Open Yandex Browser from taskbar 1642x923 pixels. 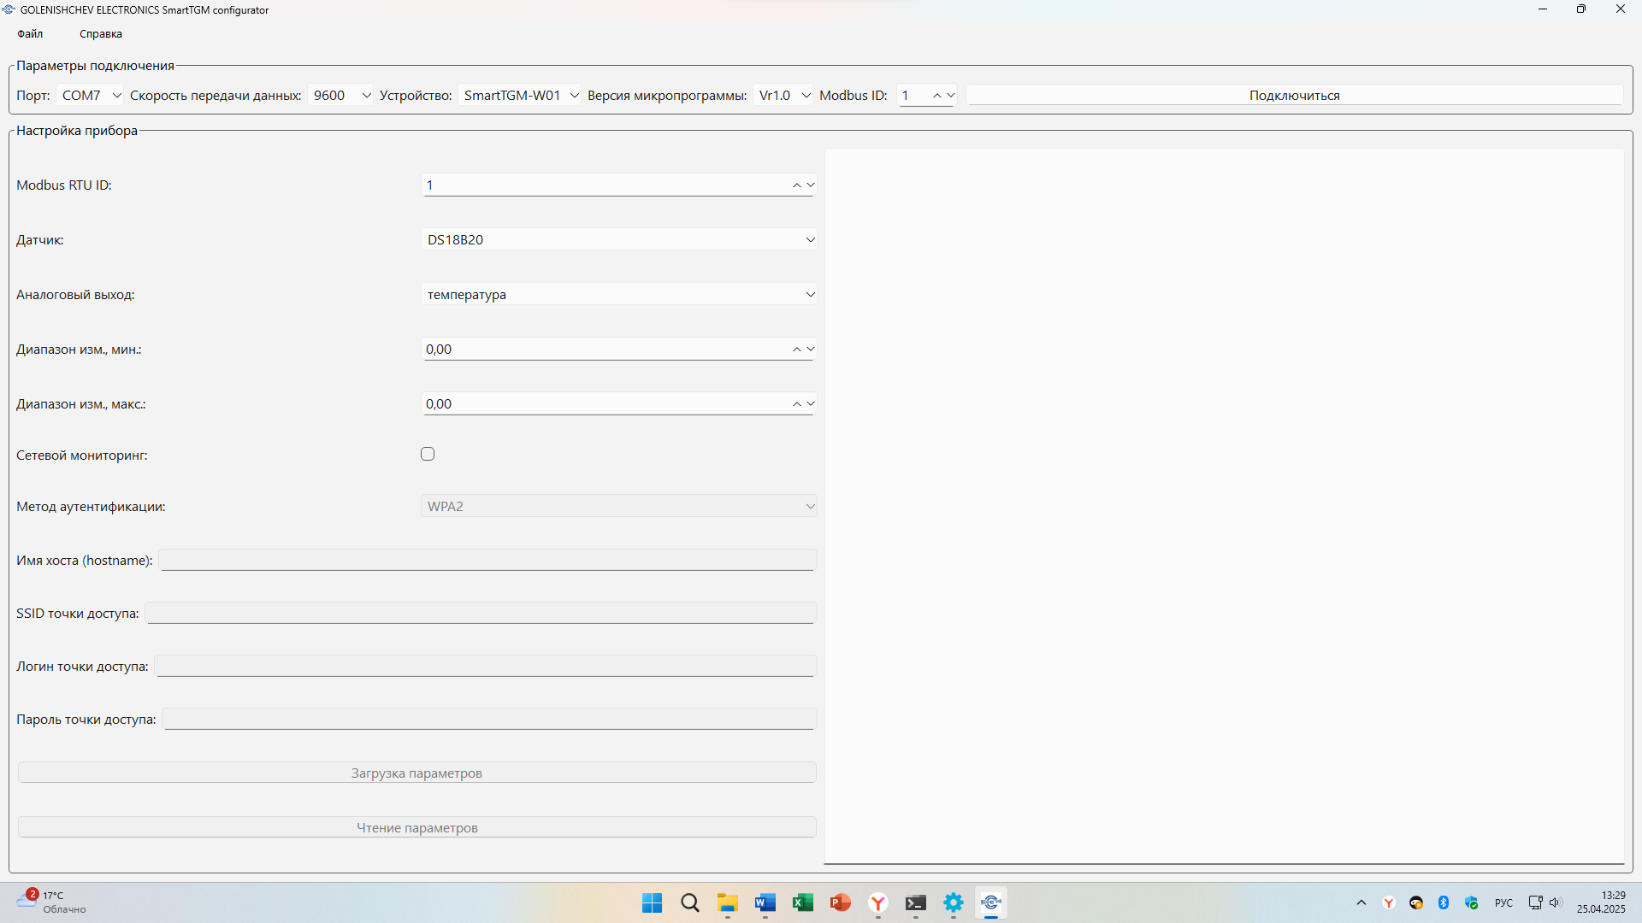pyautogui.click(x=878, y=902)
